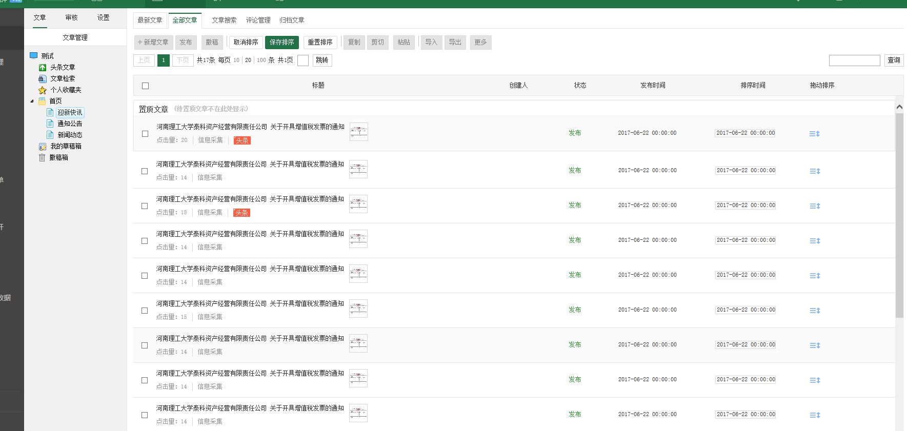907x431 pixels.
Task: Click the scrollbar up arrow of the list
Action: coord(899,107)
